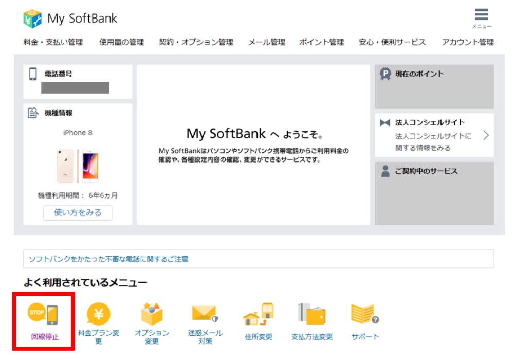The image size is (514, 360).
Task: Select the 料金プラン変更 icon
Action: point(100,315)
